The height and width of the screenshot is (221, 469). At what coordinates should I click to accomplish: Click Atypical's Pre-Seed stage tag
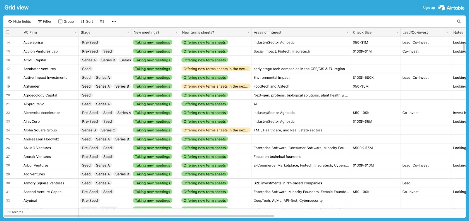(x=90, y=201)
